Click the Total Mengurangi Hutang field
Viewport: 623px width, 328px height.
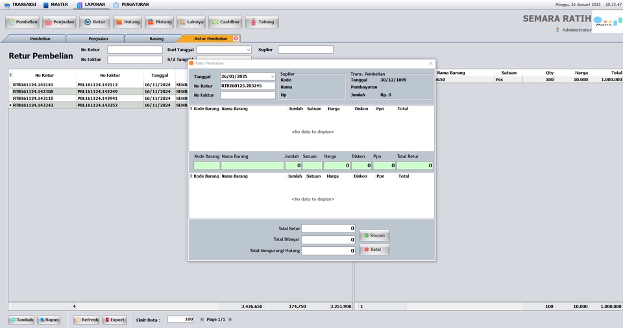328,251
